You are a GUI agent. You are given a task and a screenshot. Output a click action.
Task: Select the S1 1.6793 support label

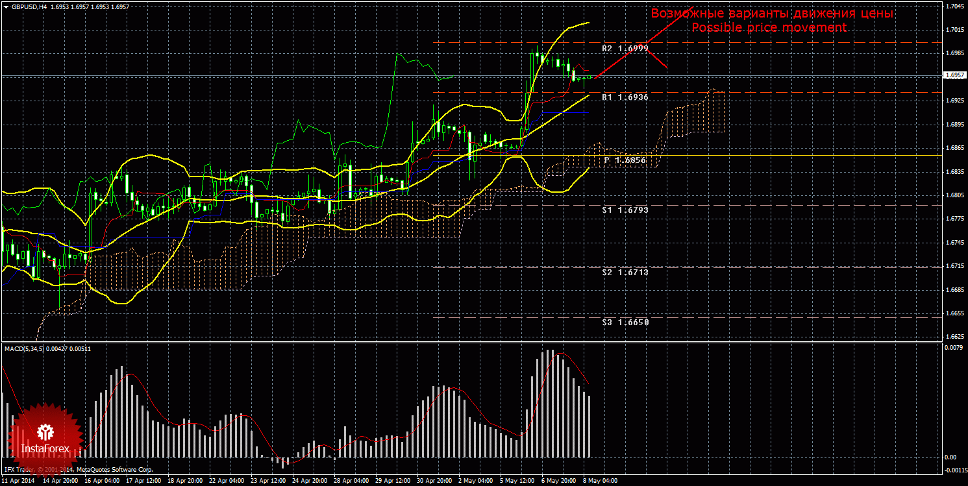pos(625,210)
